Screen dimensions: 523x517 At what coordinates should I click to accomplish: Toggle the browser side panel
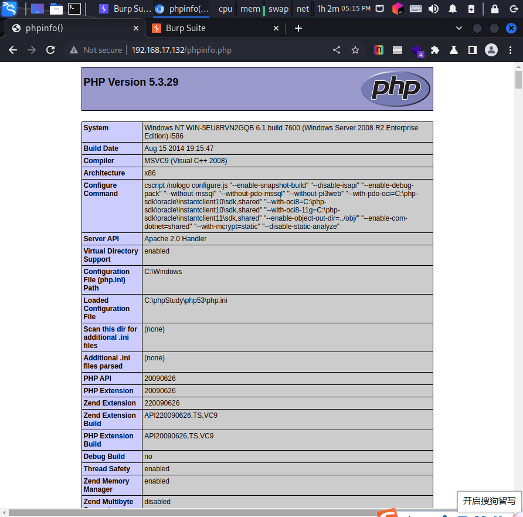pos(473,50)
